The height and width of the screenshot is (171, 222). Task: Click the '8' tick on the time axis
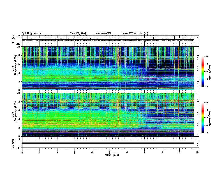click(x=162, y=153)
